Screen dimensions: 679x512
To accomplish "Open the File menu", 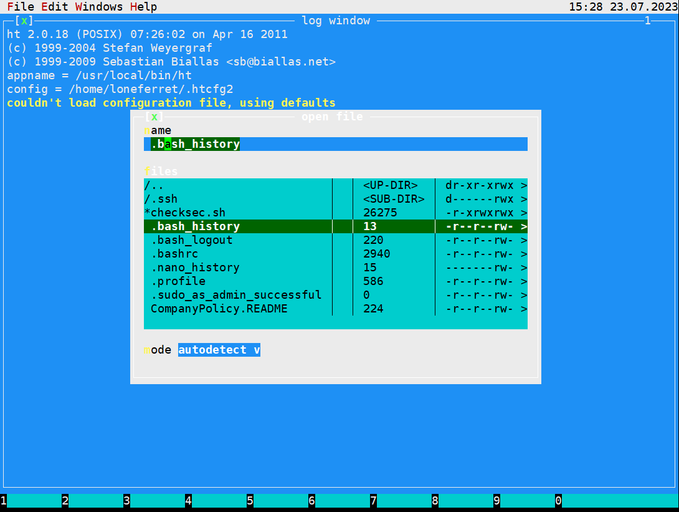I will (x=21, y=6).
